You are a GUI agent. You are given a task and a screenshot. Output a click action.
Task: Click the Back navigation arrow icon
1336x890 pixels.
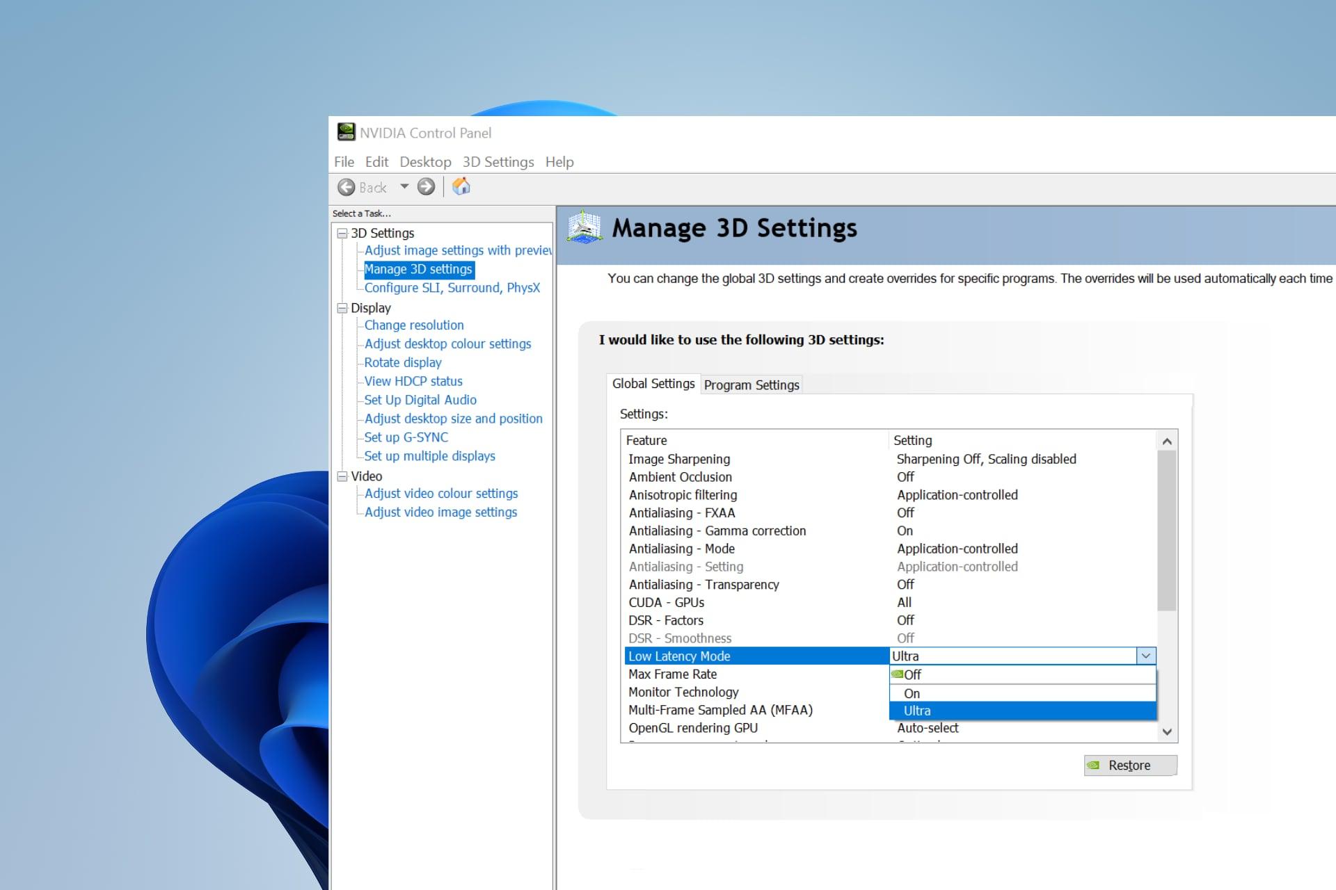click(x=347, y=187)
